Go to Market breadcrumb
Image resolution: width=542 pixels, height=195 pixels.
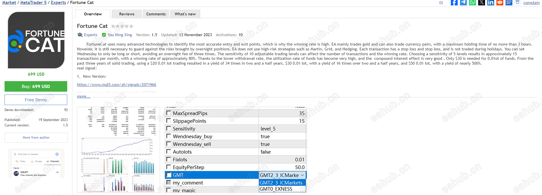tap(9, 3)
